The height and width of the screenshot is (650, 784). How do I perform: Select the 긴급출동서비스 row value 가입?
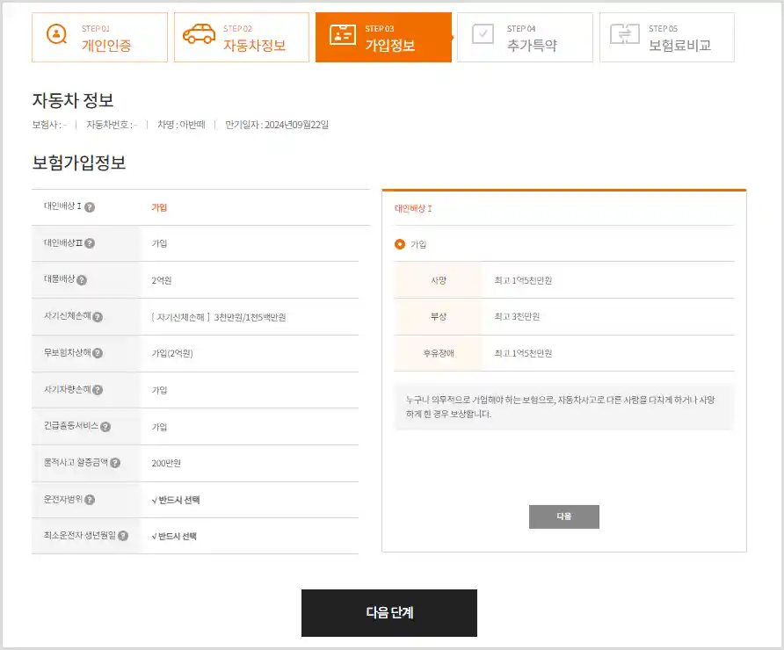159,427
